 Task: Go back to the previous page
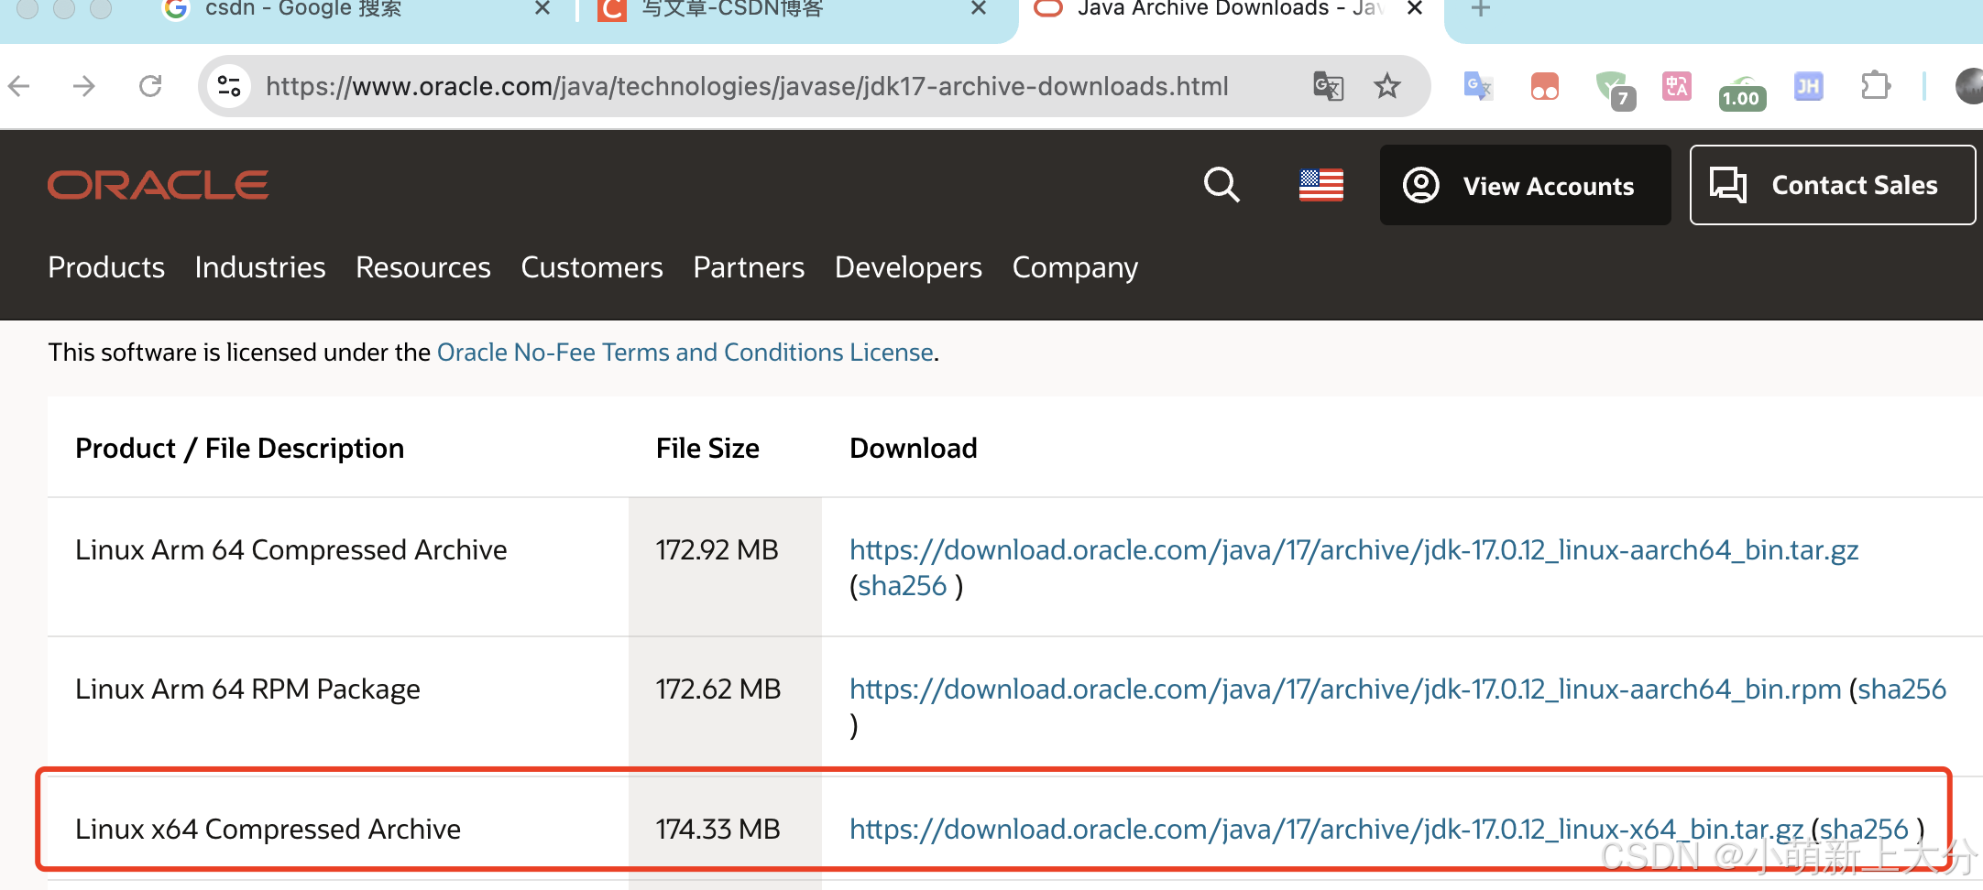(x=18, y=87)
